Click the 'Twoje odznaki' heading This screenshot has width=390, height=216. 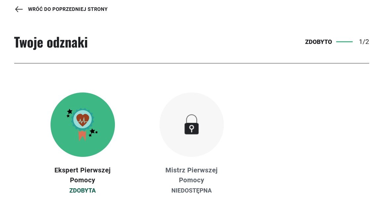(x=51, y=43)
